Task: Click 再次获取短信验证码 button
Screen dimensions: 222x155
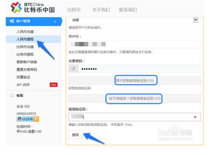Action: [135, 80]
